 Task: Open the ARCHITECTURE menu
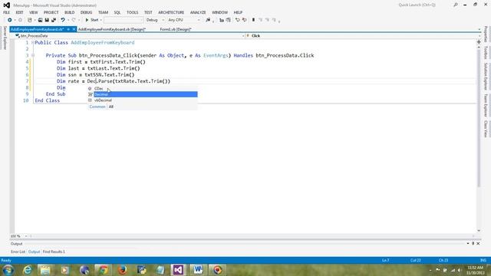point(171,12)
